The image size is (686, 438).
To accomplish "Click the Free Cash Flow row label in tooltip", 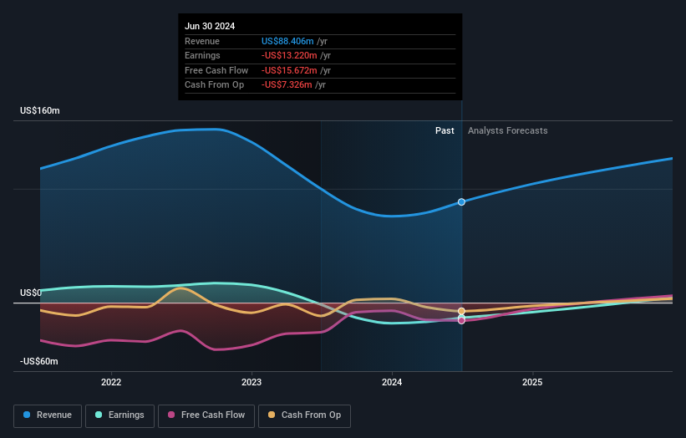I will point(216,70).
